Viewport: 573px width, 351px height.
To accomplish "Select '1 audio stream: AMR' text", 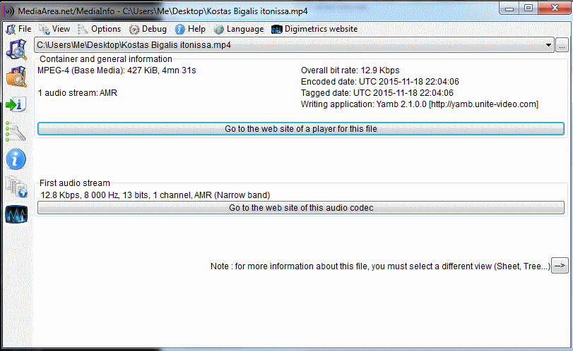I will [x=78, y=93].
